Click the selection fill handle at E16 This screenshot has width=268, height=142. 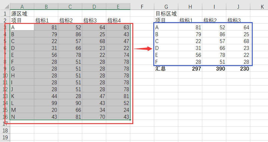[130, 120]
